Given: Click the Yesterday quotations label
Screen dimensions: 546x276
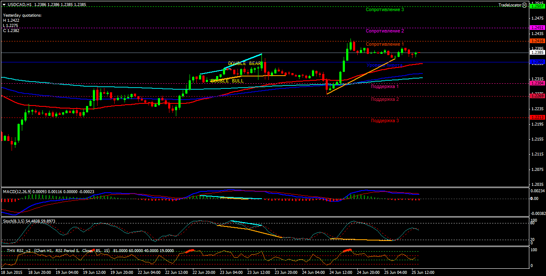Looking at the screenshot, I should [x=22, y=15].
